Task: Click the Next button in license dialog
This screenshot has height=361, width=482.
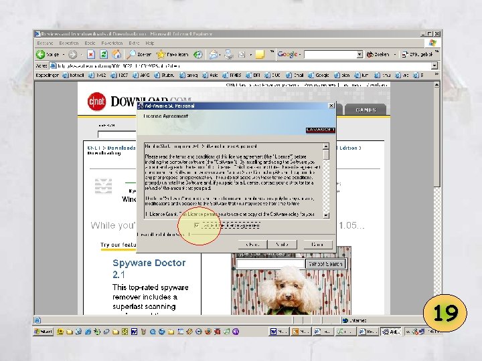Action: click(x=282, y=245)
